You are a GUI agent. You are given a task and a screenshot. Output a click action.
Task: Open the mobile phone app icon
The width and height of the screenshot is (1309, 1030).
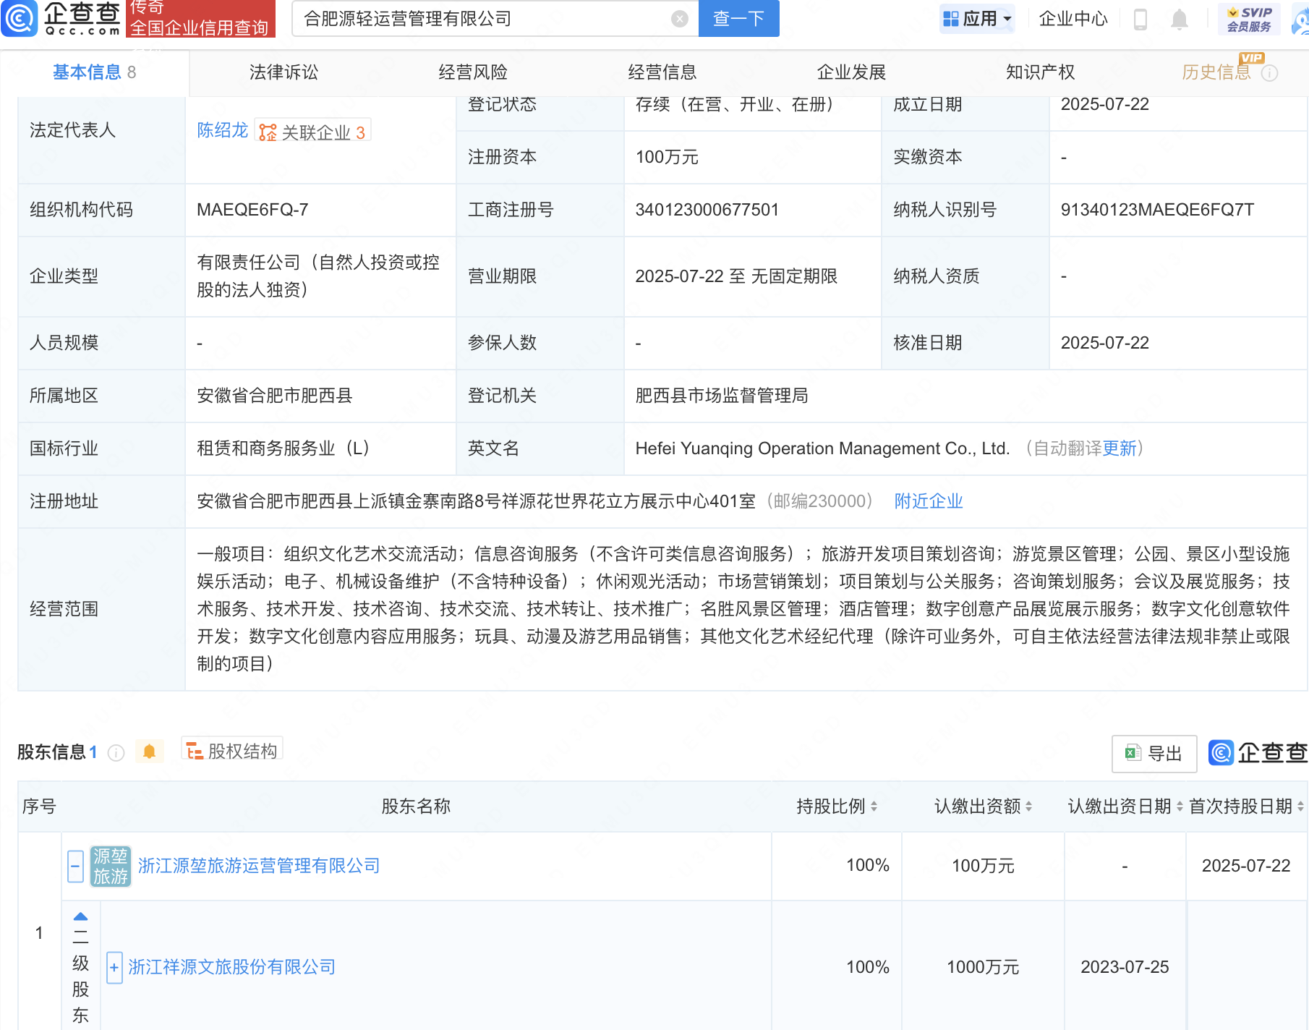pyautogui.click(x=1140, y=19)
